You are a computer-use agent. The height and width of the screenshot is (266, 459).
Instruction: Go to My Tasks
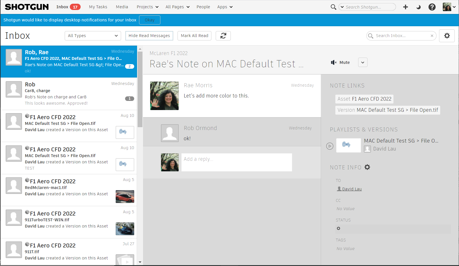(98, 7)
